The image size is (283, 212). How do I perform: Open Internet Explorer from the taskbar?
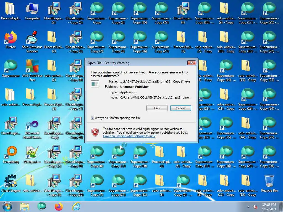pyautogui.click(x=76, y=206)
